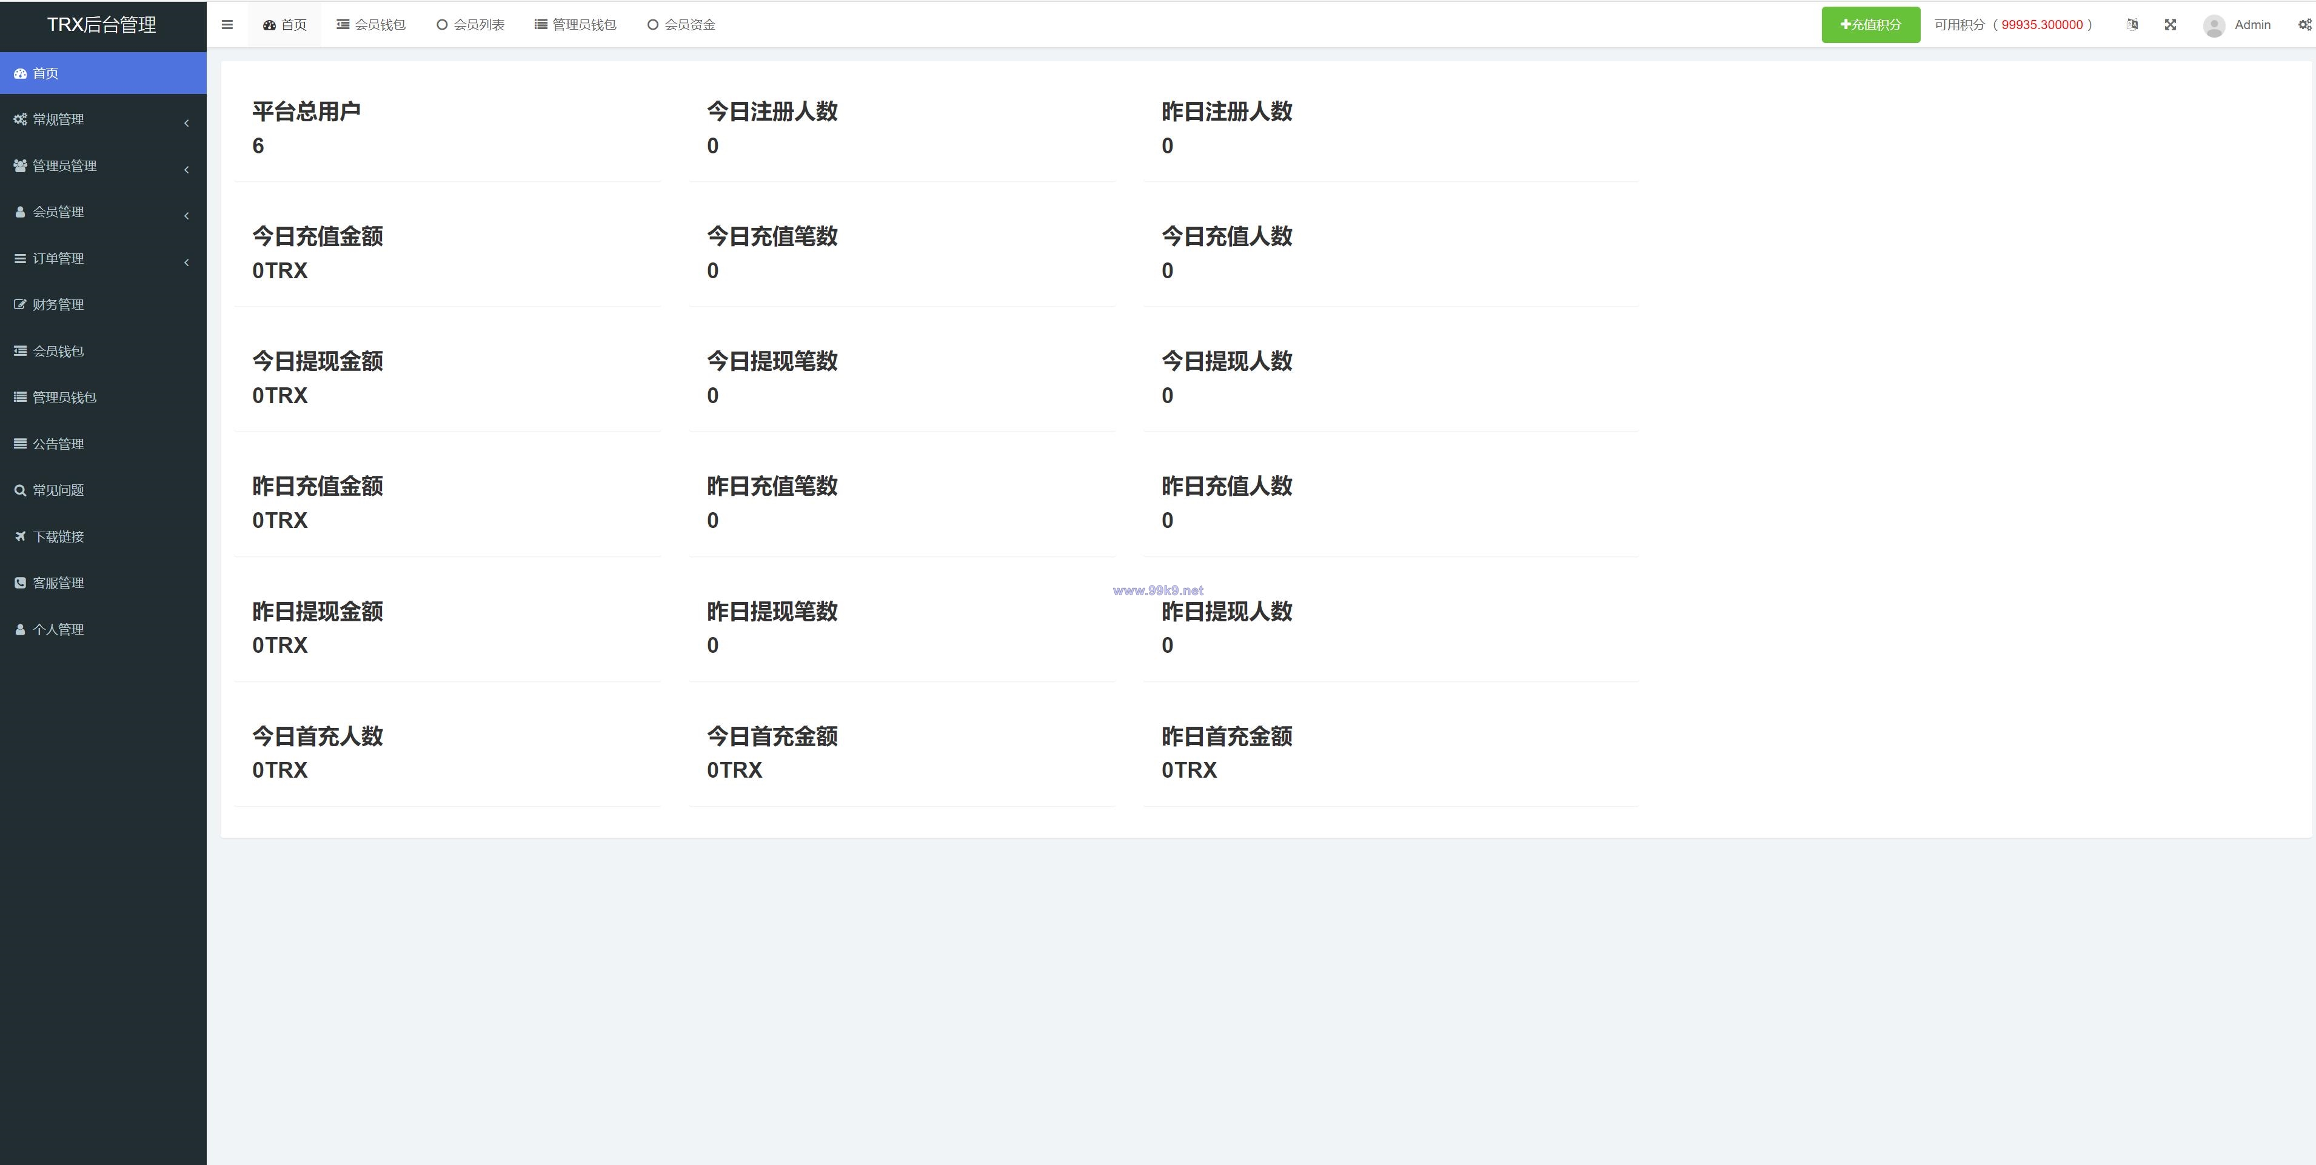Image resolution: width=2316 pixels, height=1165 pixels.
Task: Switch to the 会员钱包 tab in top bar
Action: coord(371,25)
